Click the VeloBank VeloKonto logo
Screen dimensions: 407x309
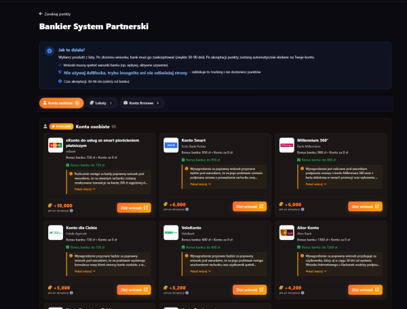tap(171, 232)
